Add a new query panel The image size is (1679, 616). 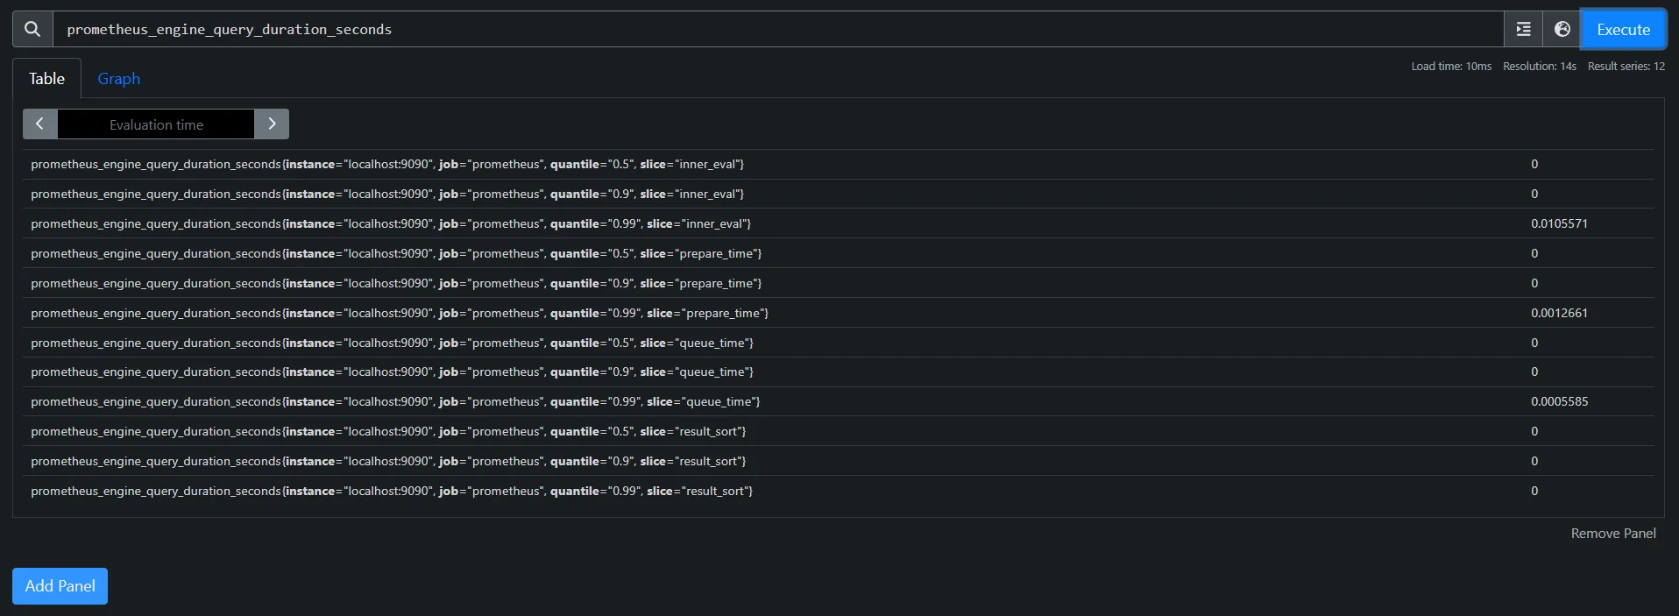pos(59,585)
